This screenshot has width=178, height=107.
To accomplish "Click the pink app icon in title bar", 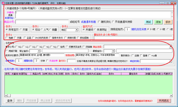I will click(x=3, y=3).
